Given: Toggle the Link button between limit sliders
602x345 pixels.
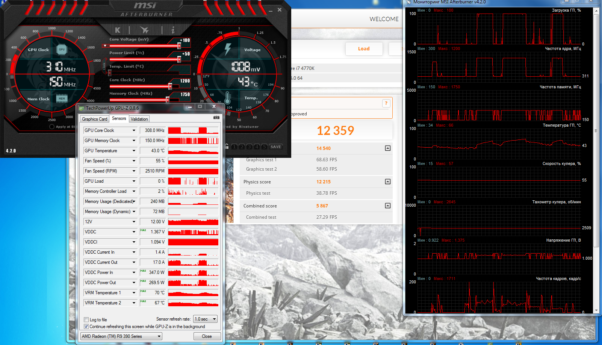Looking at the screenshot, I should pos(104,66).
